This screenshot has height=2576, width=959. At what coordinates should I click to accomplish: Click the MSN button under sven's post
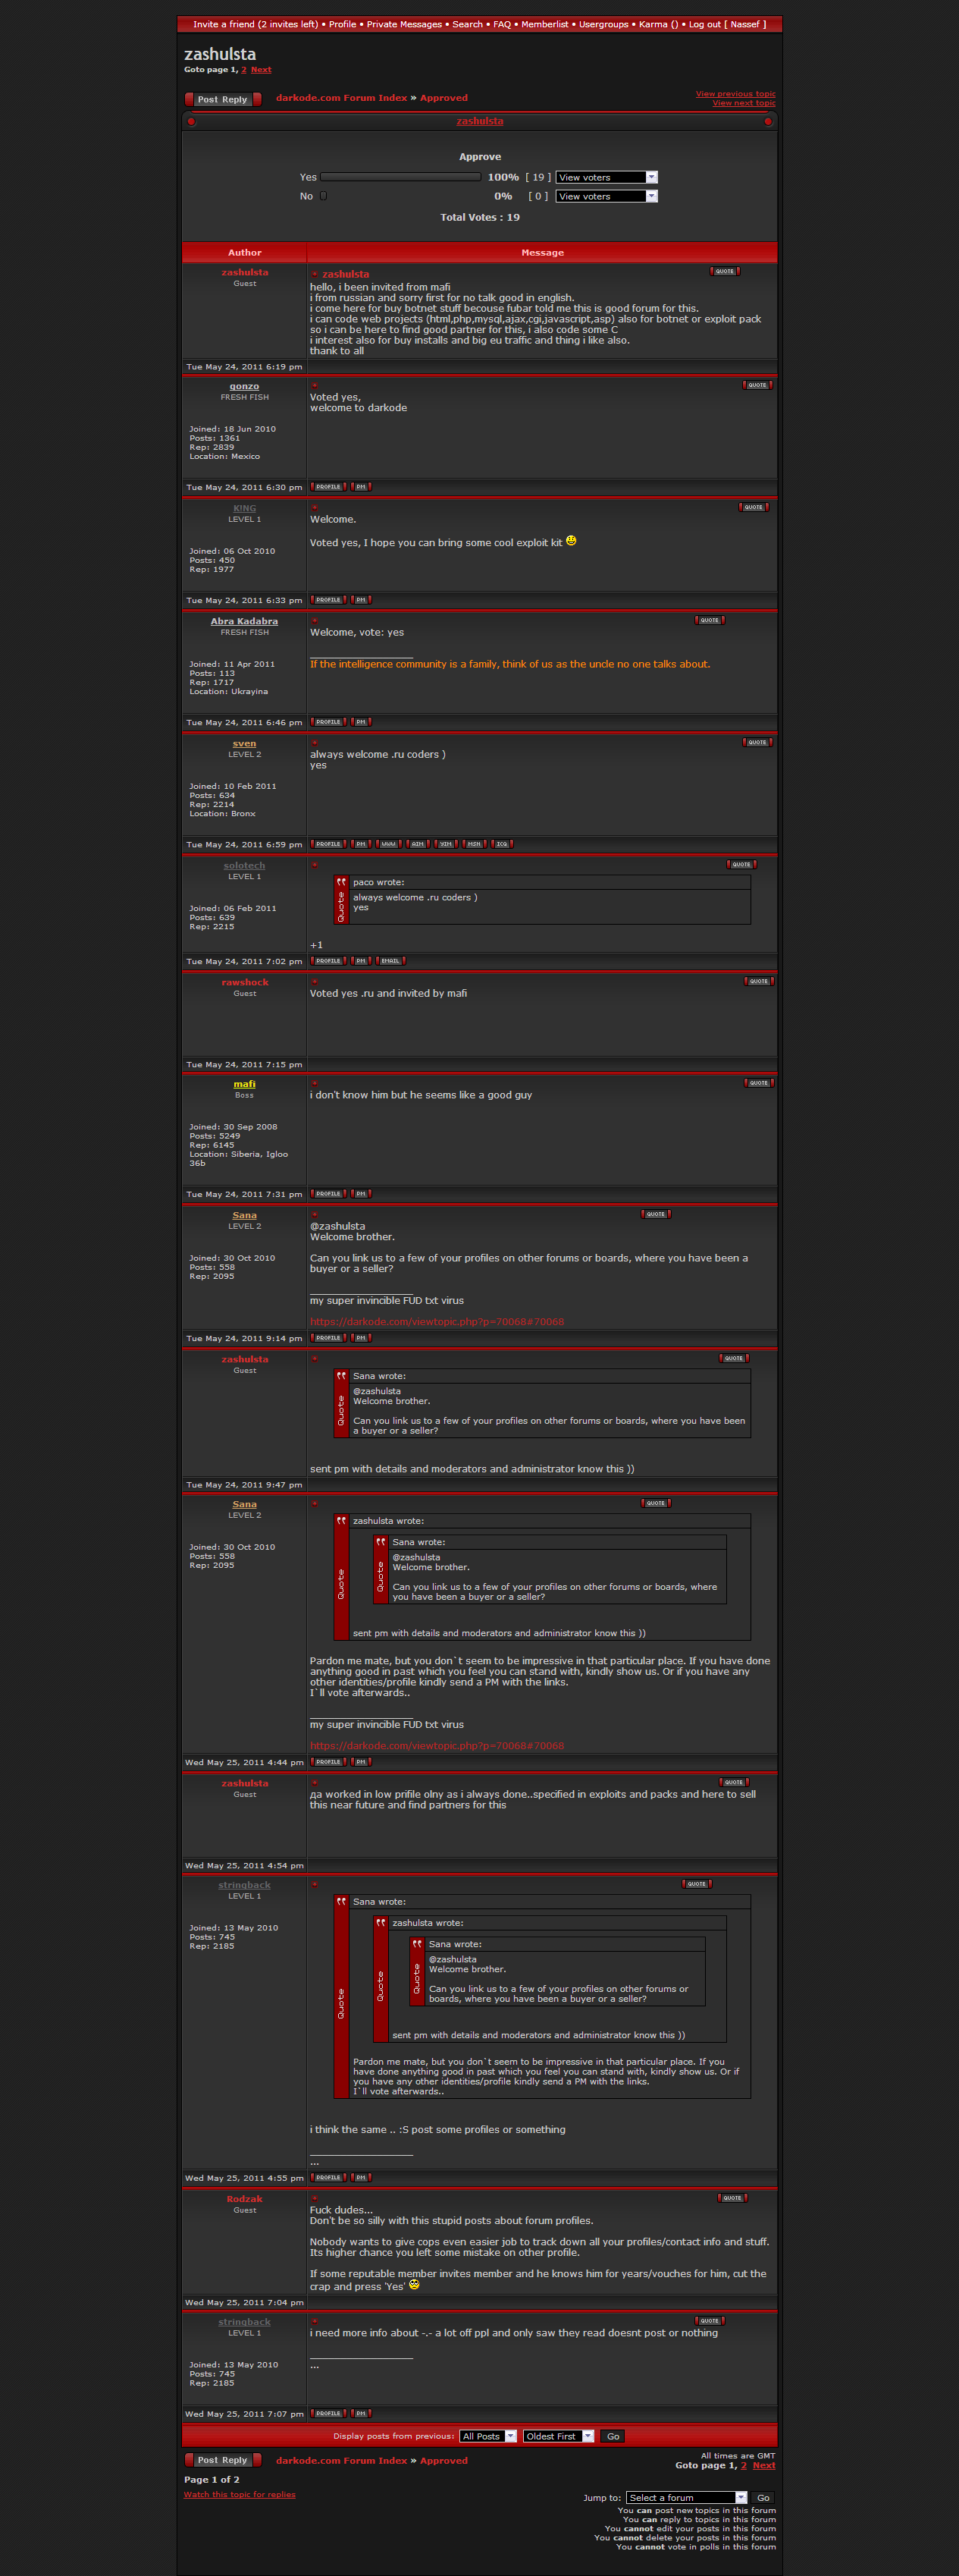click(474, 844)
